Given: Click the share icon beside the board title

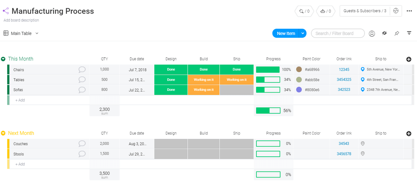Looking at the screenshot, I should click(6, 11).
